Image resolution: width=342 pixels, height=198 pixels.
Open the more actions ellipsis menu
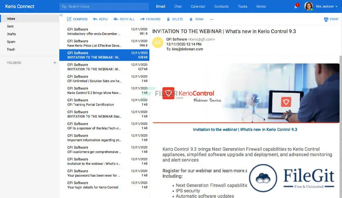[211, 19]
